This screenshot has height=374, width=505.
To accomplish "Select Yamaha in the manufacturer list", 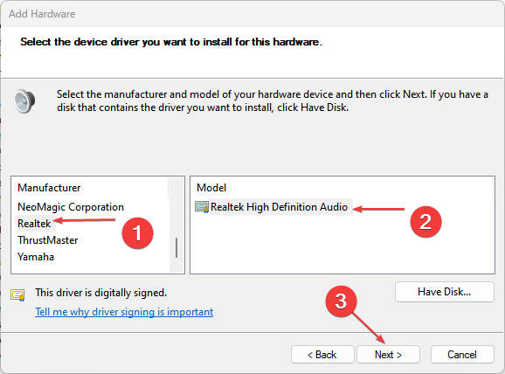I will [36, 257].
